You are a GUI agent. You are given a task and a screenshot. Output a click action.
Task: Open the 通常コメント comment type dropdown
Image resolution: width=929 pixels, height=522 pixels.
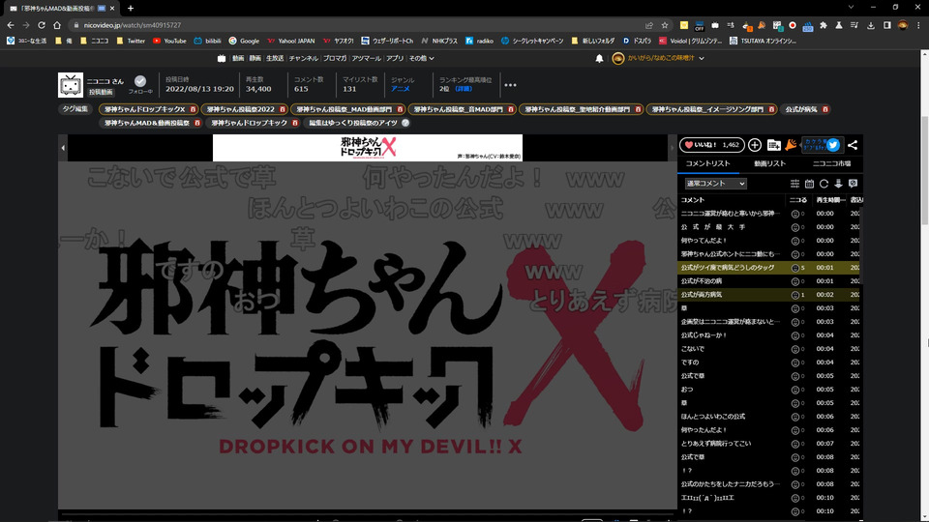point(715,184)
